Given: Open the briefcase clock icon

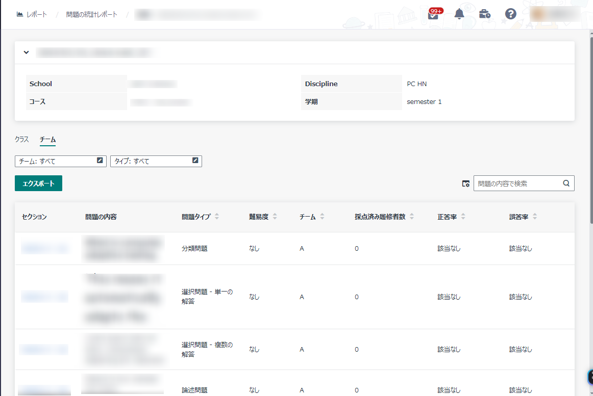Looking at the screenshot, I should click(x=485, y=14).
